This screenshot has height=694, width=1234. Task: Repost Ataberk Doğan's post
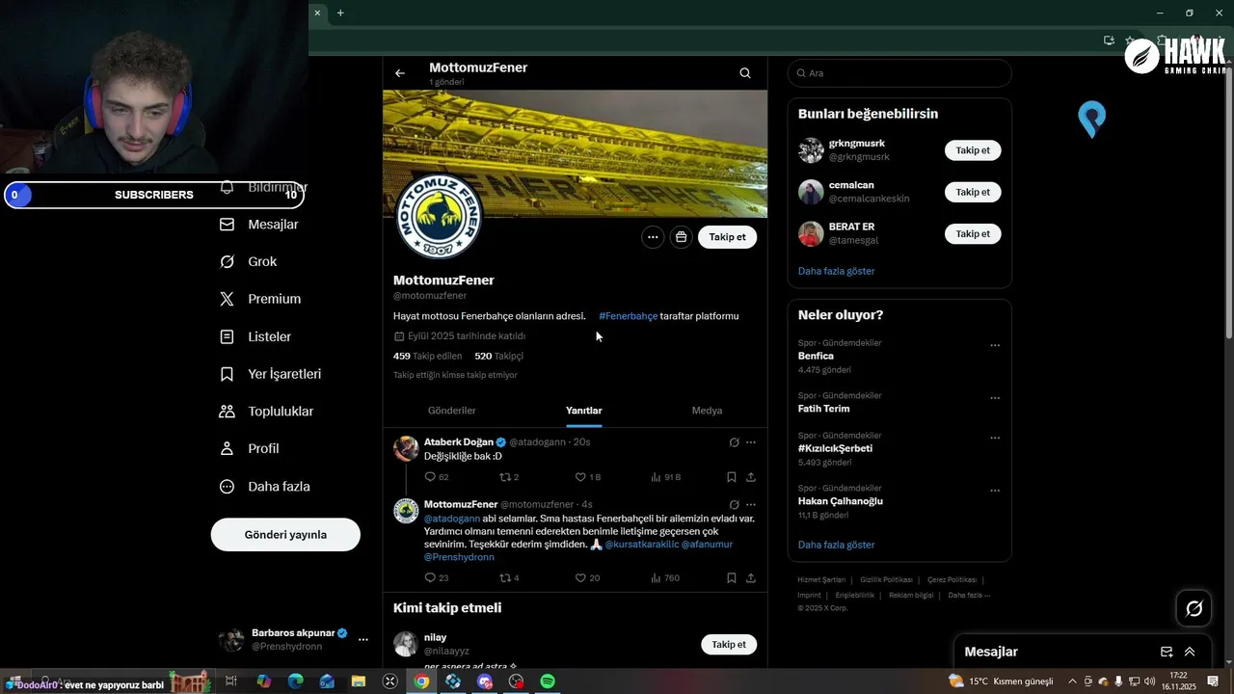tap(509, 477)
